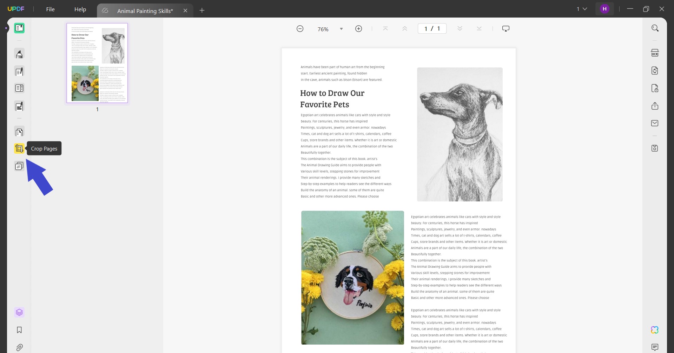This screenshot has height=353, width=674.
Task: Open Reader mode in the left sidebar
Action: point(19,28)
